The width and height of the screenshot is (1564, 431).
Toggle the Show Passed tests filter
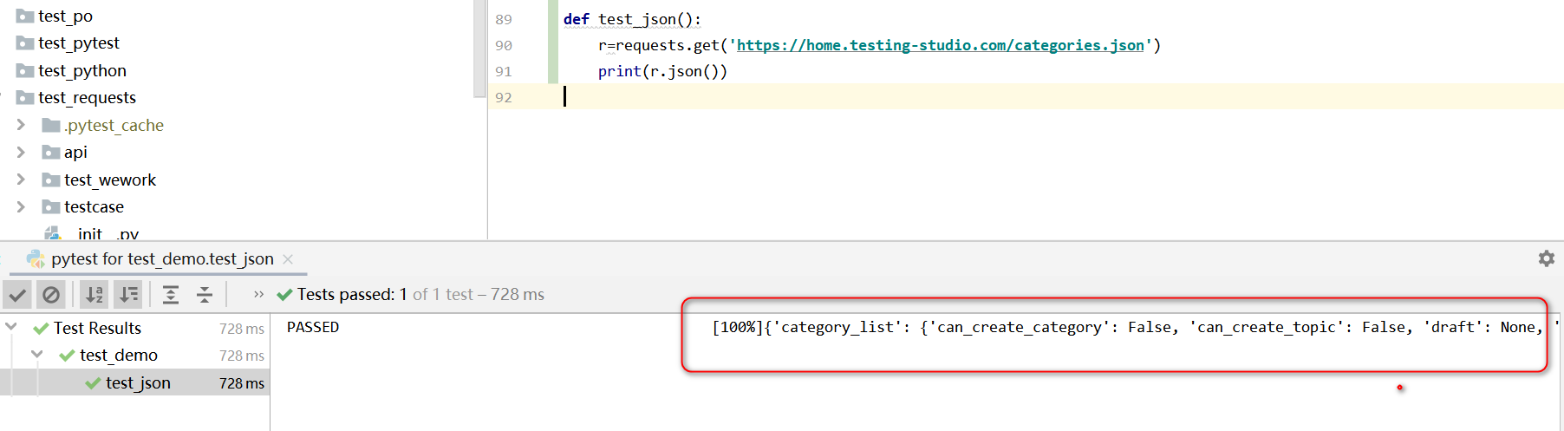tap(17, 295)
